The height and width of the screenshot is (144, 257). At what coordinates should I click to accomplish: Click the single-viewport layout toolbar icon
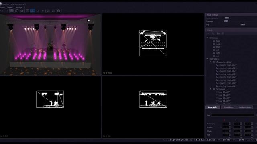coord(27,11)
